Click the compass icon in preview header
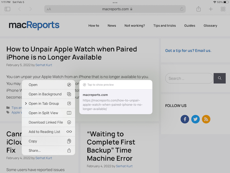Viewport: 230px width, 173px height. pyautogui.click(x=84, y=85)
